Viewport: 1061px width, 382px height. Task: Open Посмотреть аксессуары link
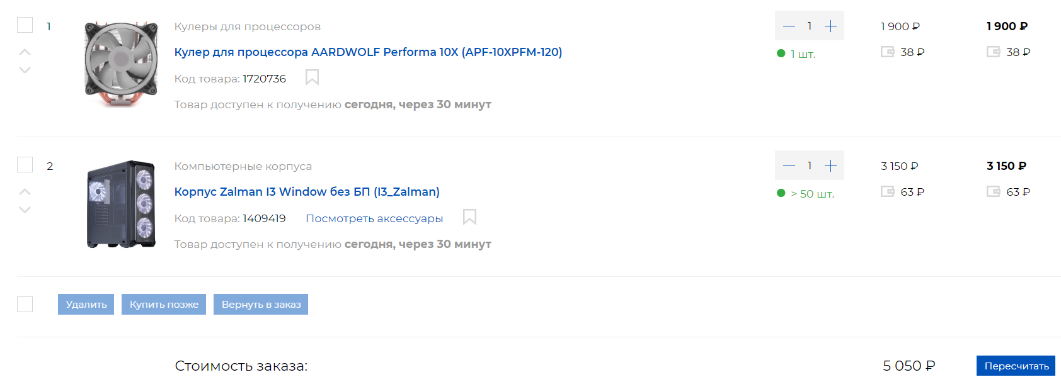374,218
